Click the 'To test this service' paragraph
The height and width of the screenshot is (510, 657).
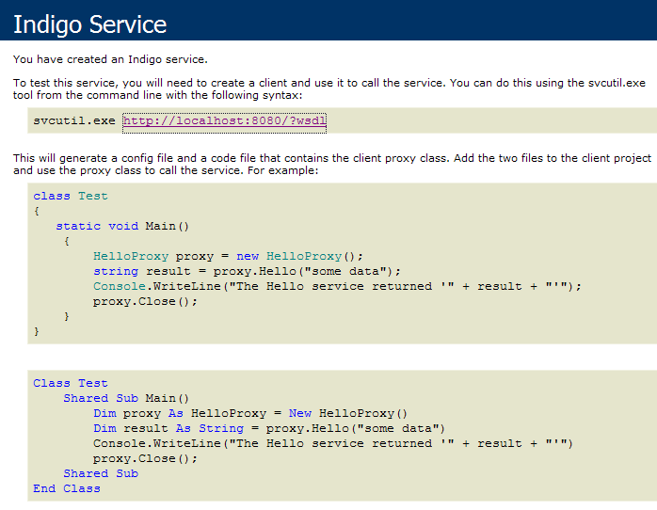tap(328, 89)
